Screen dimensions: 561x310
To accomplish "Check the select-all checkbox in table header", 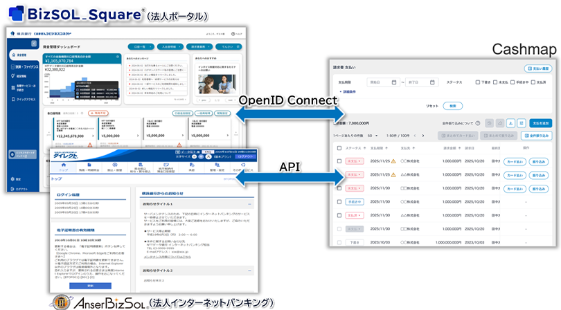I will point(338,148).
